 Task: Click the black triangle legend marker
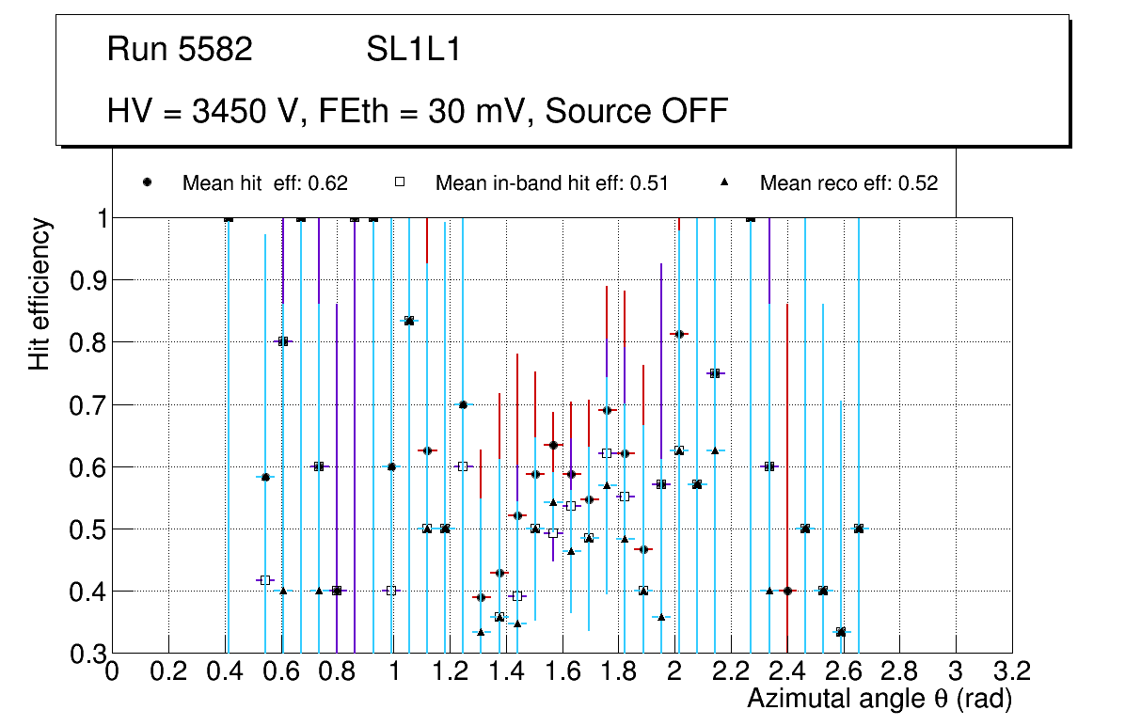point(724,183)
